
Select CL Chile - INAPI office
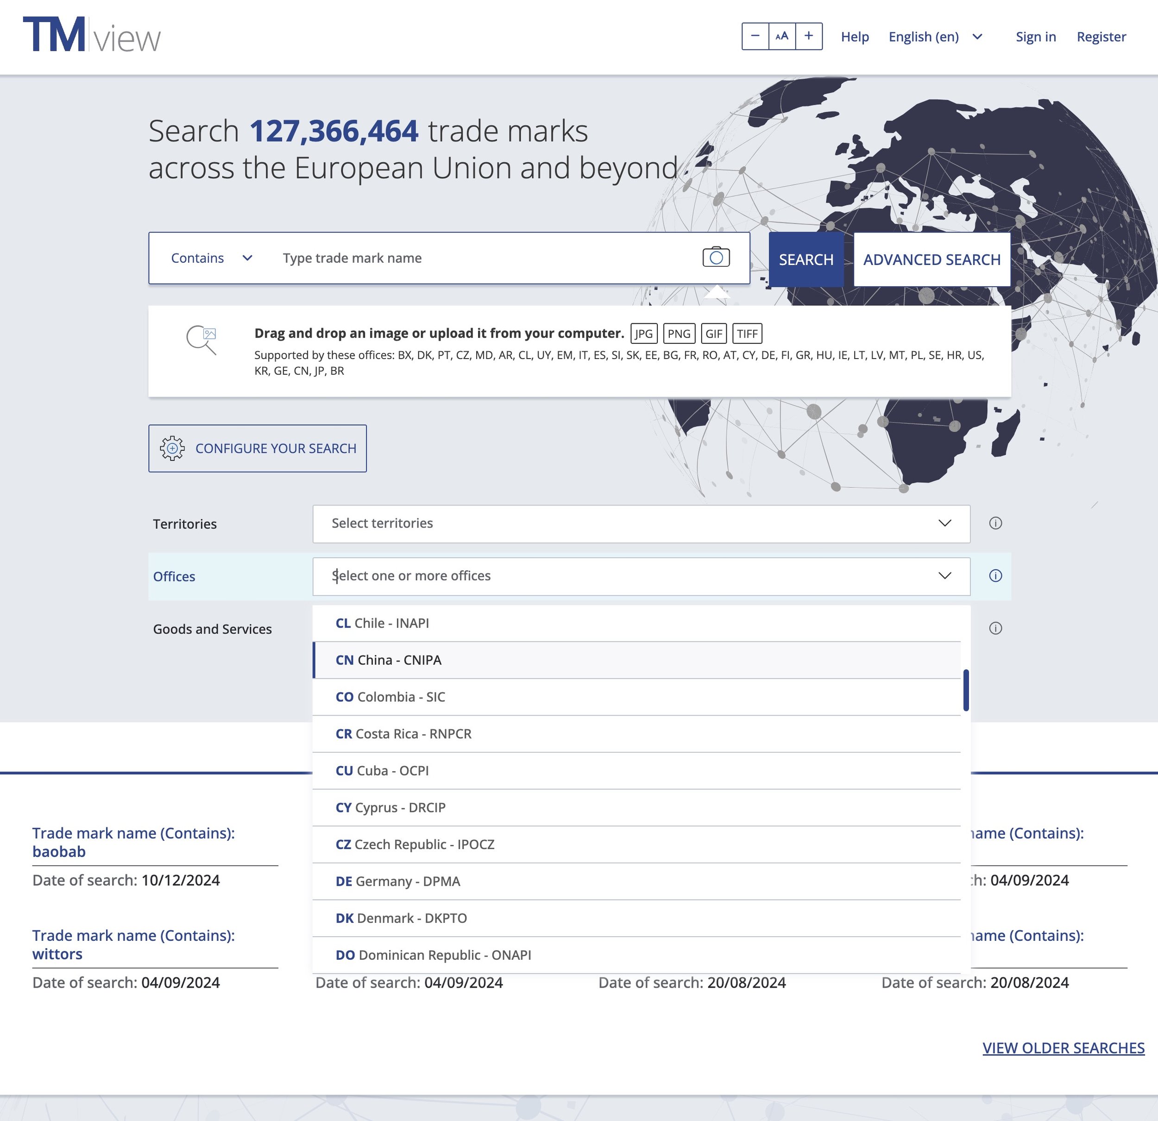tap(636, 623)
